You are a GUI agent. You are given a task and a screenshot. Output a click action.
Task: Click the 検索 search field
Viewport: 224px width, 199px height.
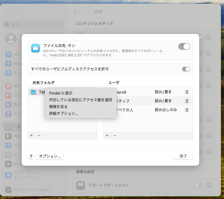pyautogui.click(x=33, y=24)
